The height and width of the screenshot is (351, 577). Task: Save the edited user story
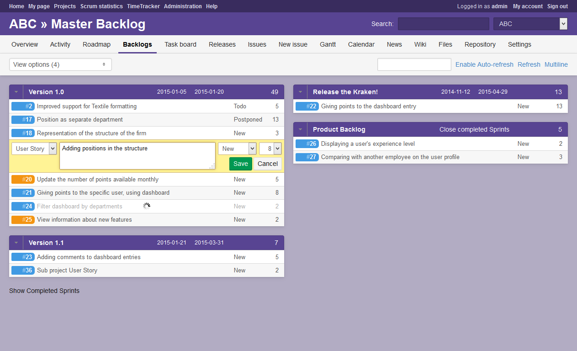(240, 164)
